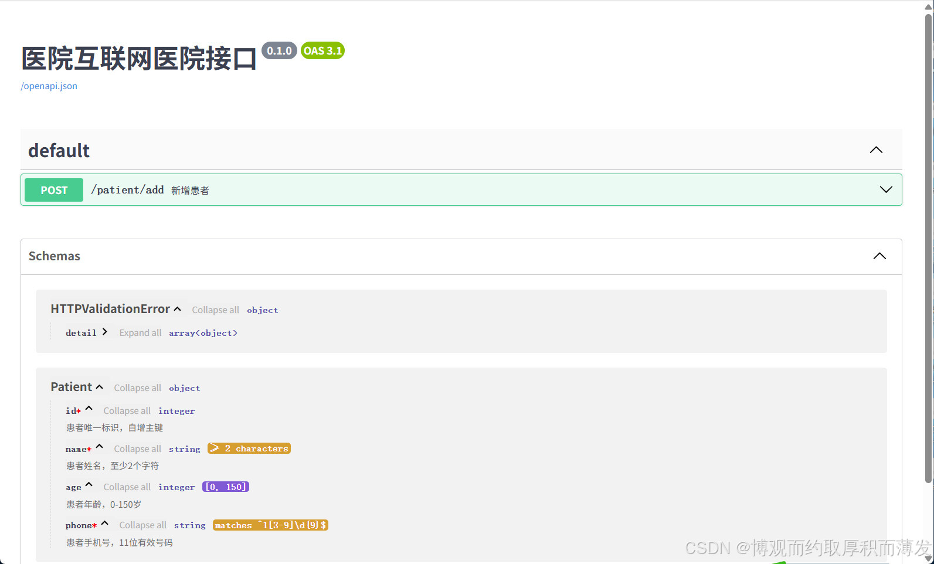This screenshot has height=564, width=934.
Task: Click the /patient/add path text
Action: (x=127, y=190)
